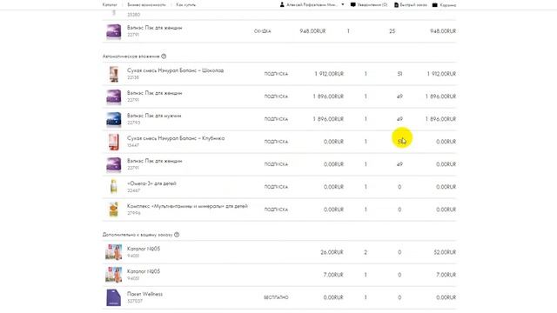Select the 0.00RUR total in Пакет Wellness row
This screenshot has width=557, height=313.
pos(446,297)
